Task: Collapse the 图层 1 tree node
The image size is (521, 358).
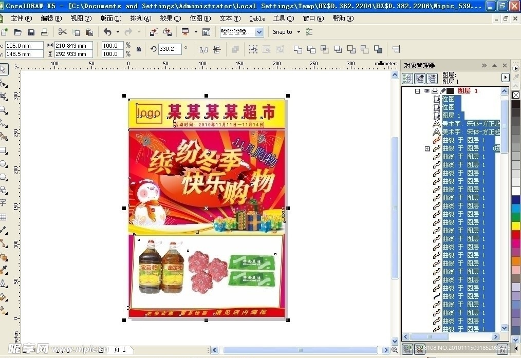Action: (x=417, y=91)
